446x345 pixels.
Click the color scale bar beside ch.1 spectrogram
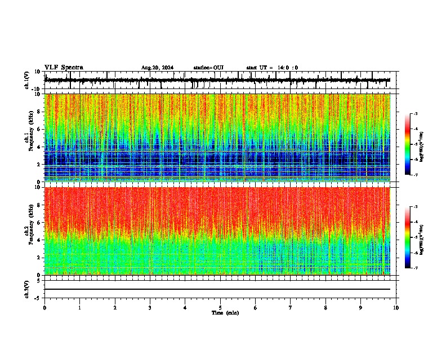point(407,144)
